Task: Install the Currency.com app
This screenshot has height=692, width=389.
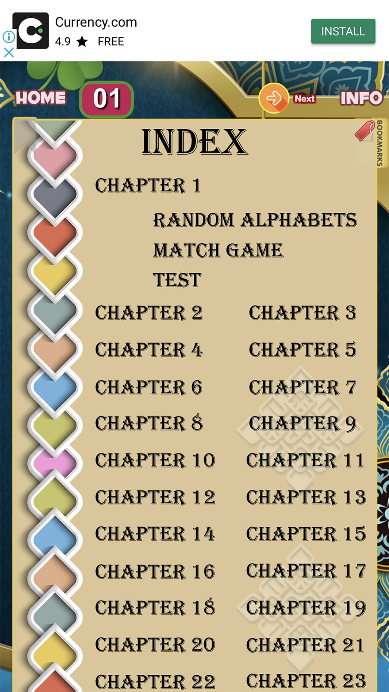Action: click(x=343, y=31)
